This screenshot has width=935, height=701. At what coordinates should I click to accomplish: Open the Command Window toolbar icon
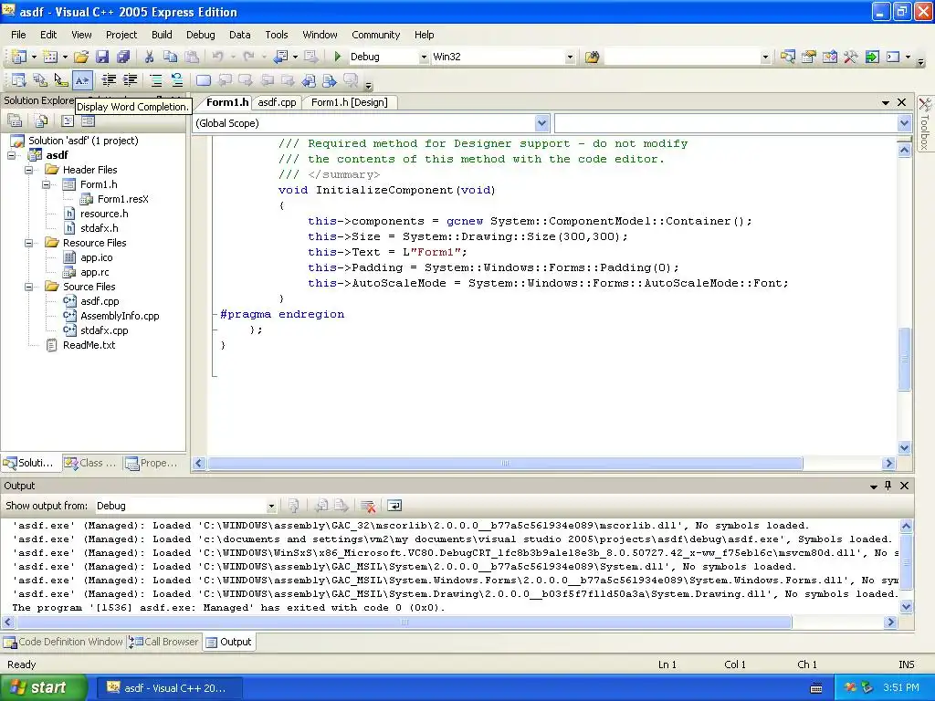[x=893, y=57]
